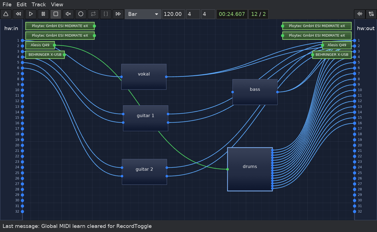Enable record with the circle icon
Viewport: 377px width, 232px height.
pyautogui.click(x=81, y=14)
